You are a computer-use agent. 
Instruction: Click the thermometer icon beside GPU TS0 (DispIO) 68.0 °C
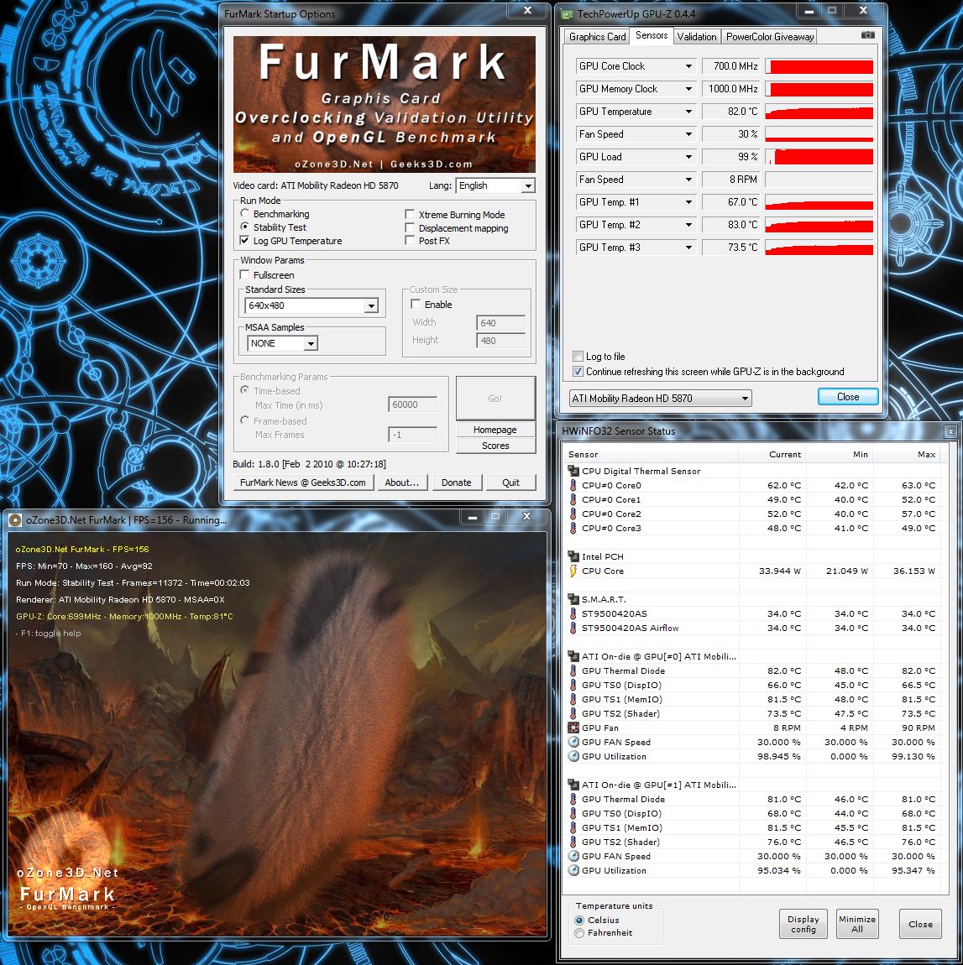tap(573, 813)
